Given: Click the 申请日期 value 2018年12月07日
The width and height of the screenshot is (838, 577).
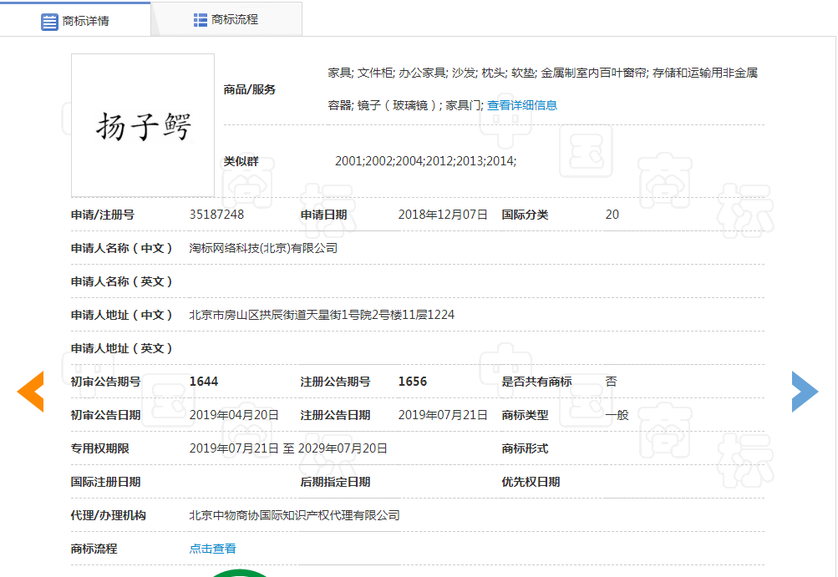Looking at the screenshot, I should click(x=443, y=215).
